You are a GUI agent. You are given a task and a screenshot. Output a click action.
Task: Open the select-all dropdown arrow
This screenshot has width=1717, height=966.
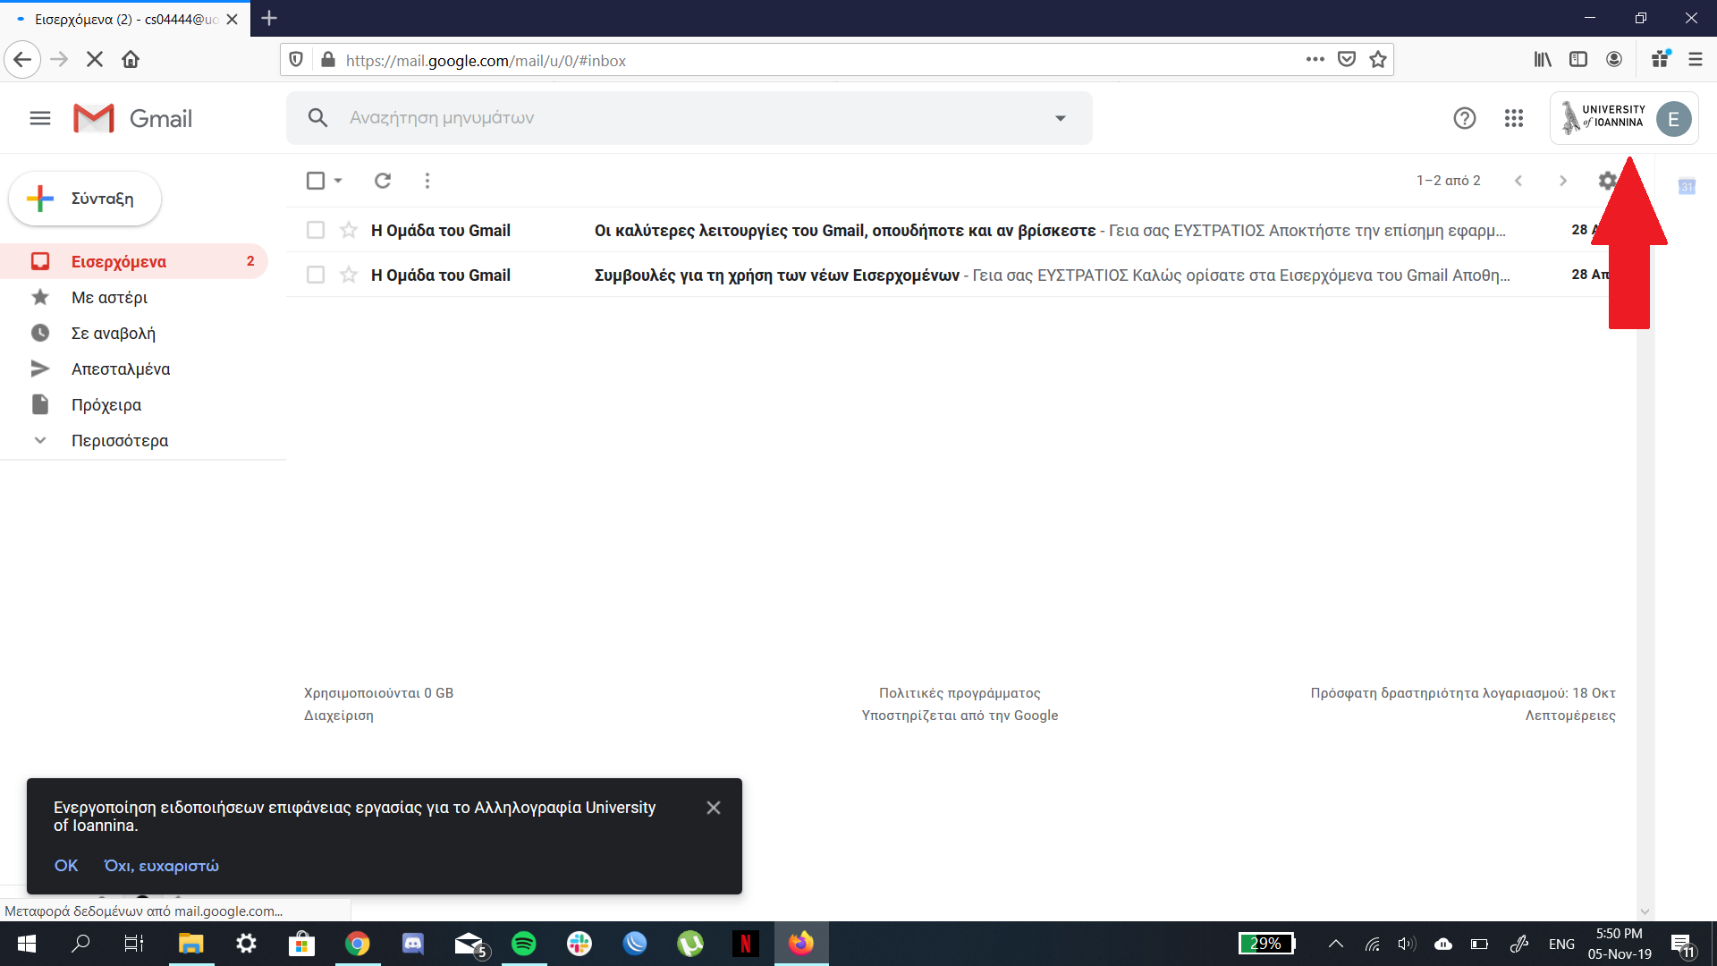[338, 181]
